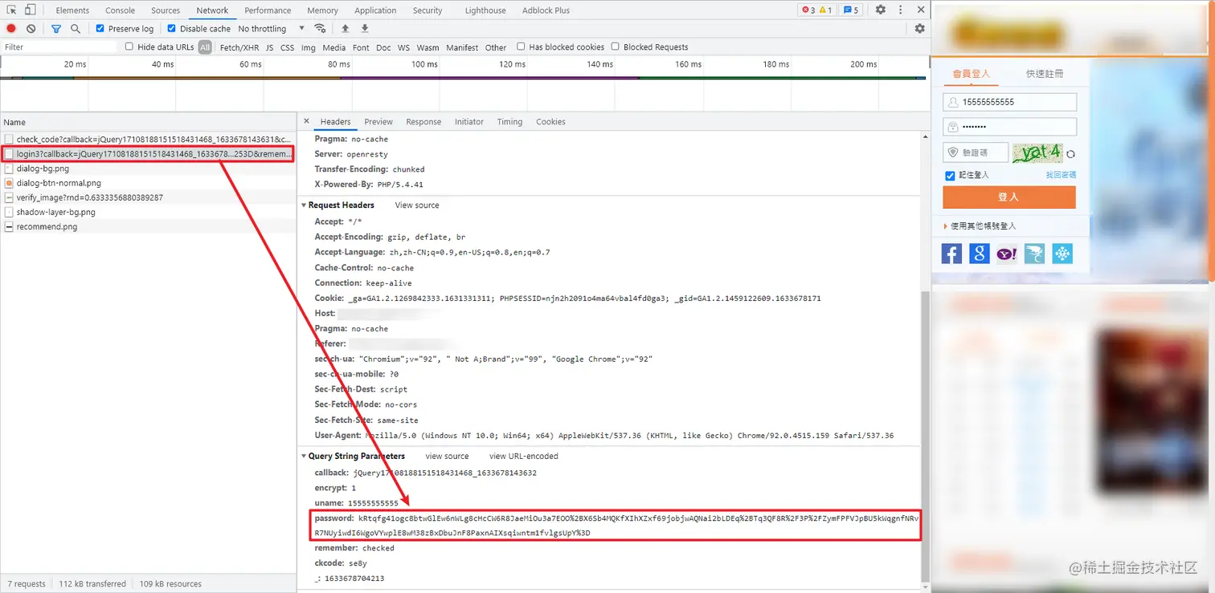
Task: Clear the network log with the clear icon
Action: (31, 28)
